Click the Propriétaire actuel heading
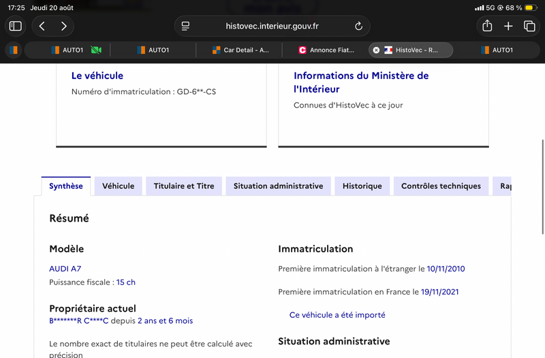545x358 pixels. tap(93, 309)
